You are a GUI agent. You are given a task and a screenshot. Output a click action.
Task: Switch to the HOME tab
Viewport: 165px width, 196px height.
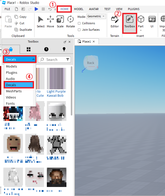[64, 9]
